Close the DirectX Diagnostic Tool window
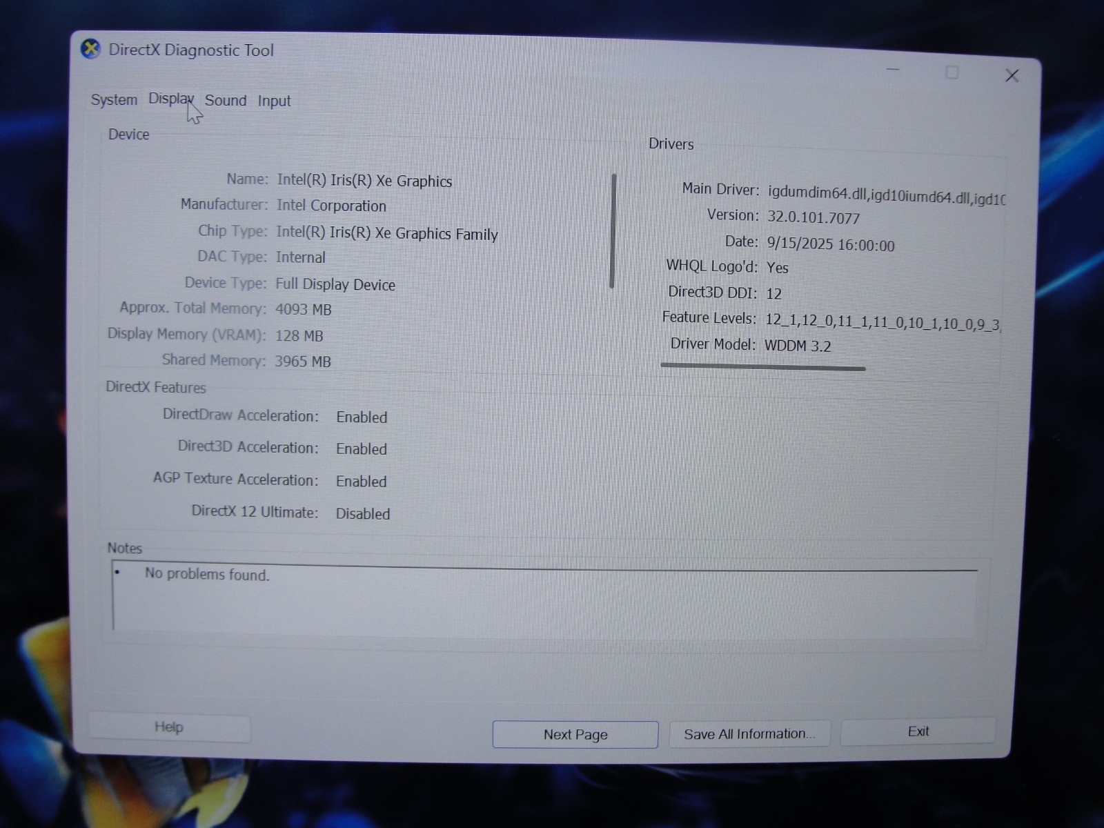 coord(1012,76)
